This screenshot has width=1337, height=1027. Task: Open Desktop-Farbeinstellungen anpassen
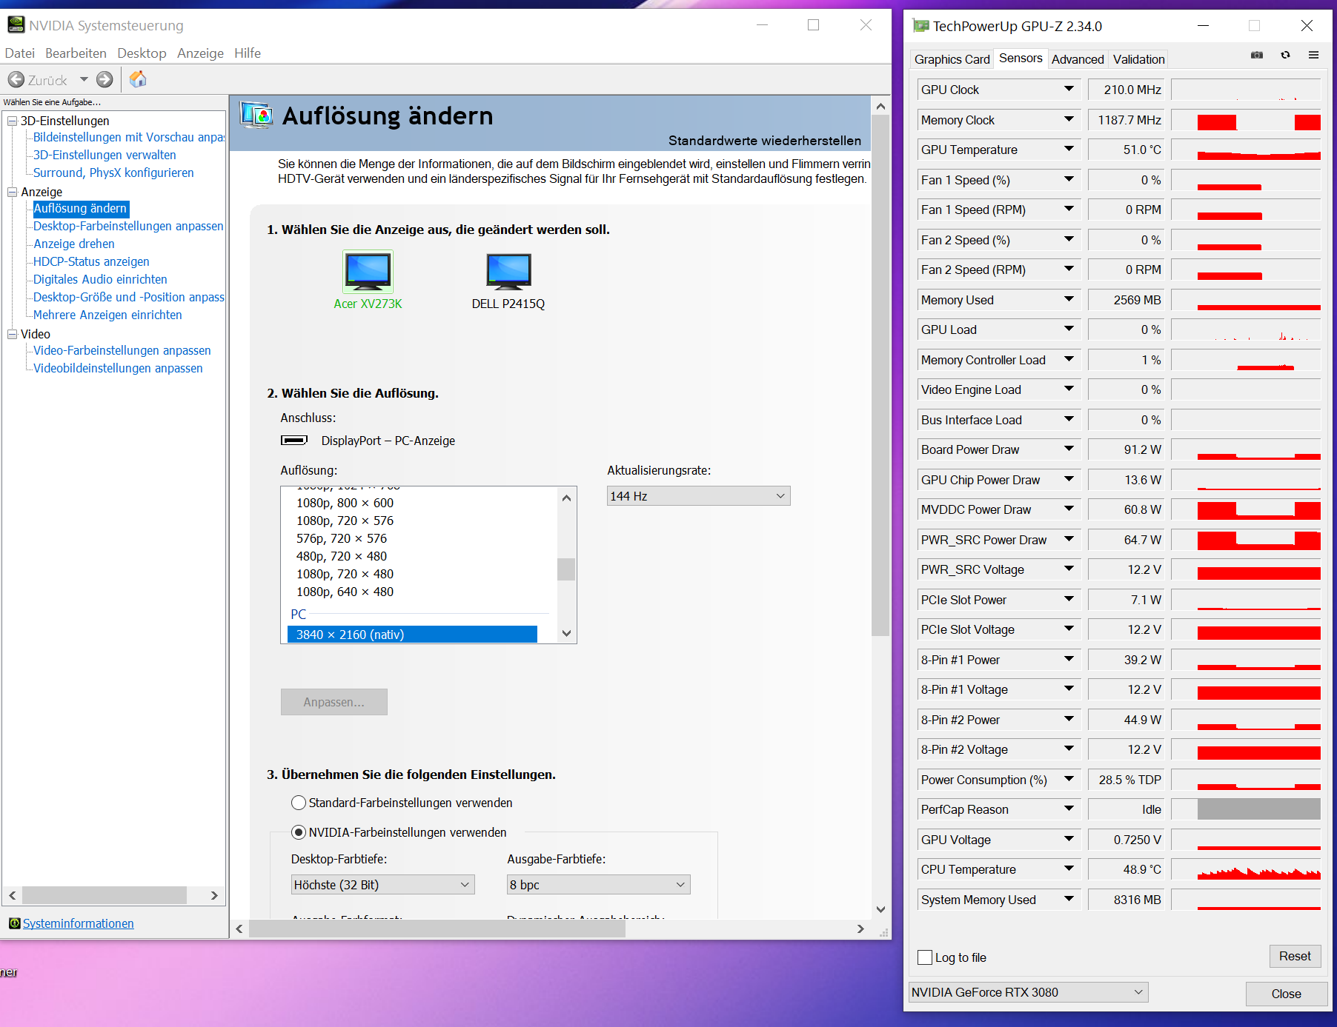pos(128,226)
